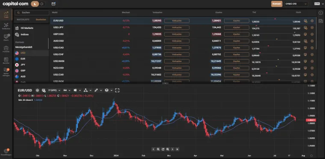Click the chart toolbar alert icon beside the plus
Screen dimensions: 325x159
(44, 90)
